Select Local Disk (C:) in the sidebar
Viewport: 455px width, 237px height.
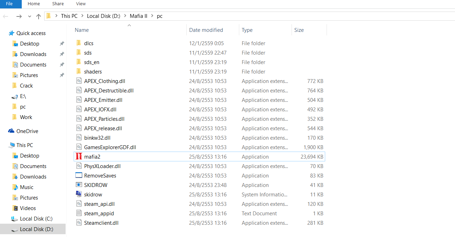(x=36, y=218)
